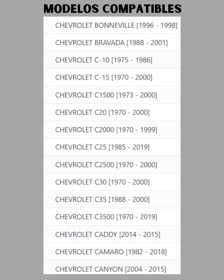Viewport: 224px width, 280px height.
Task: Choose the CHEVROLET C2500 [1970 - 2000] item
Action: [x=112, y=164]
